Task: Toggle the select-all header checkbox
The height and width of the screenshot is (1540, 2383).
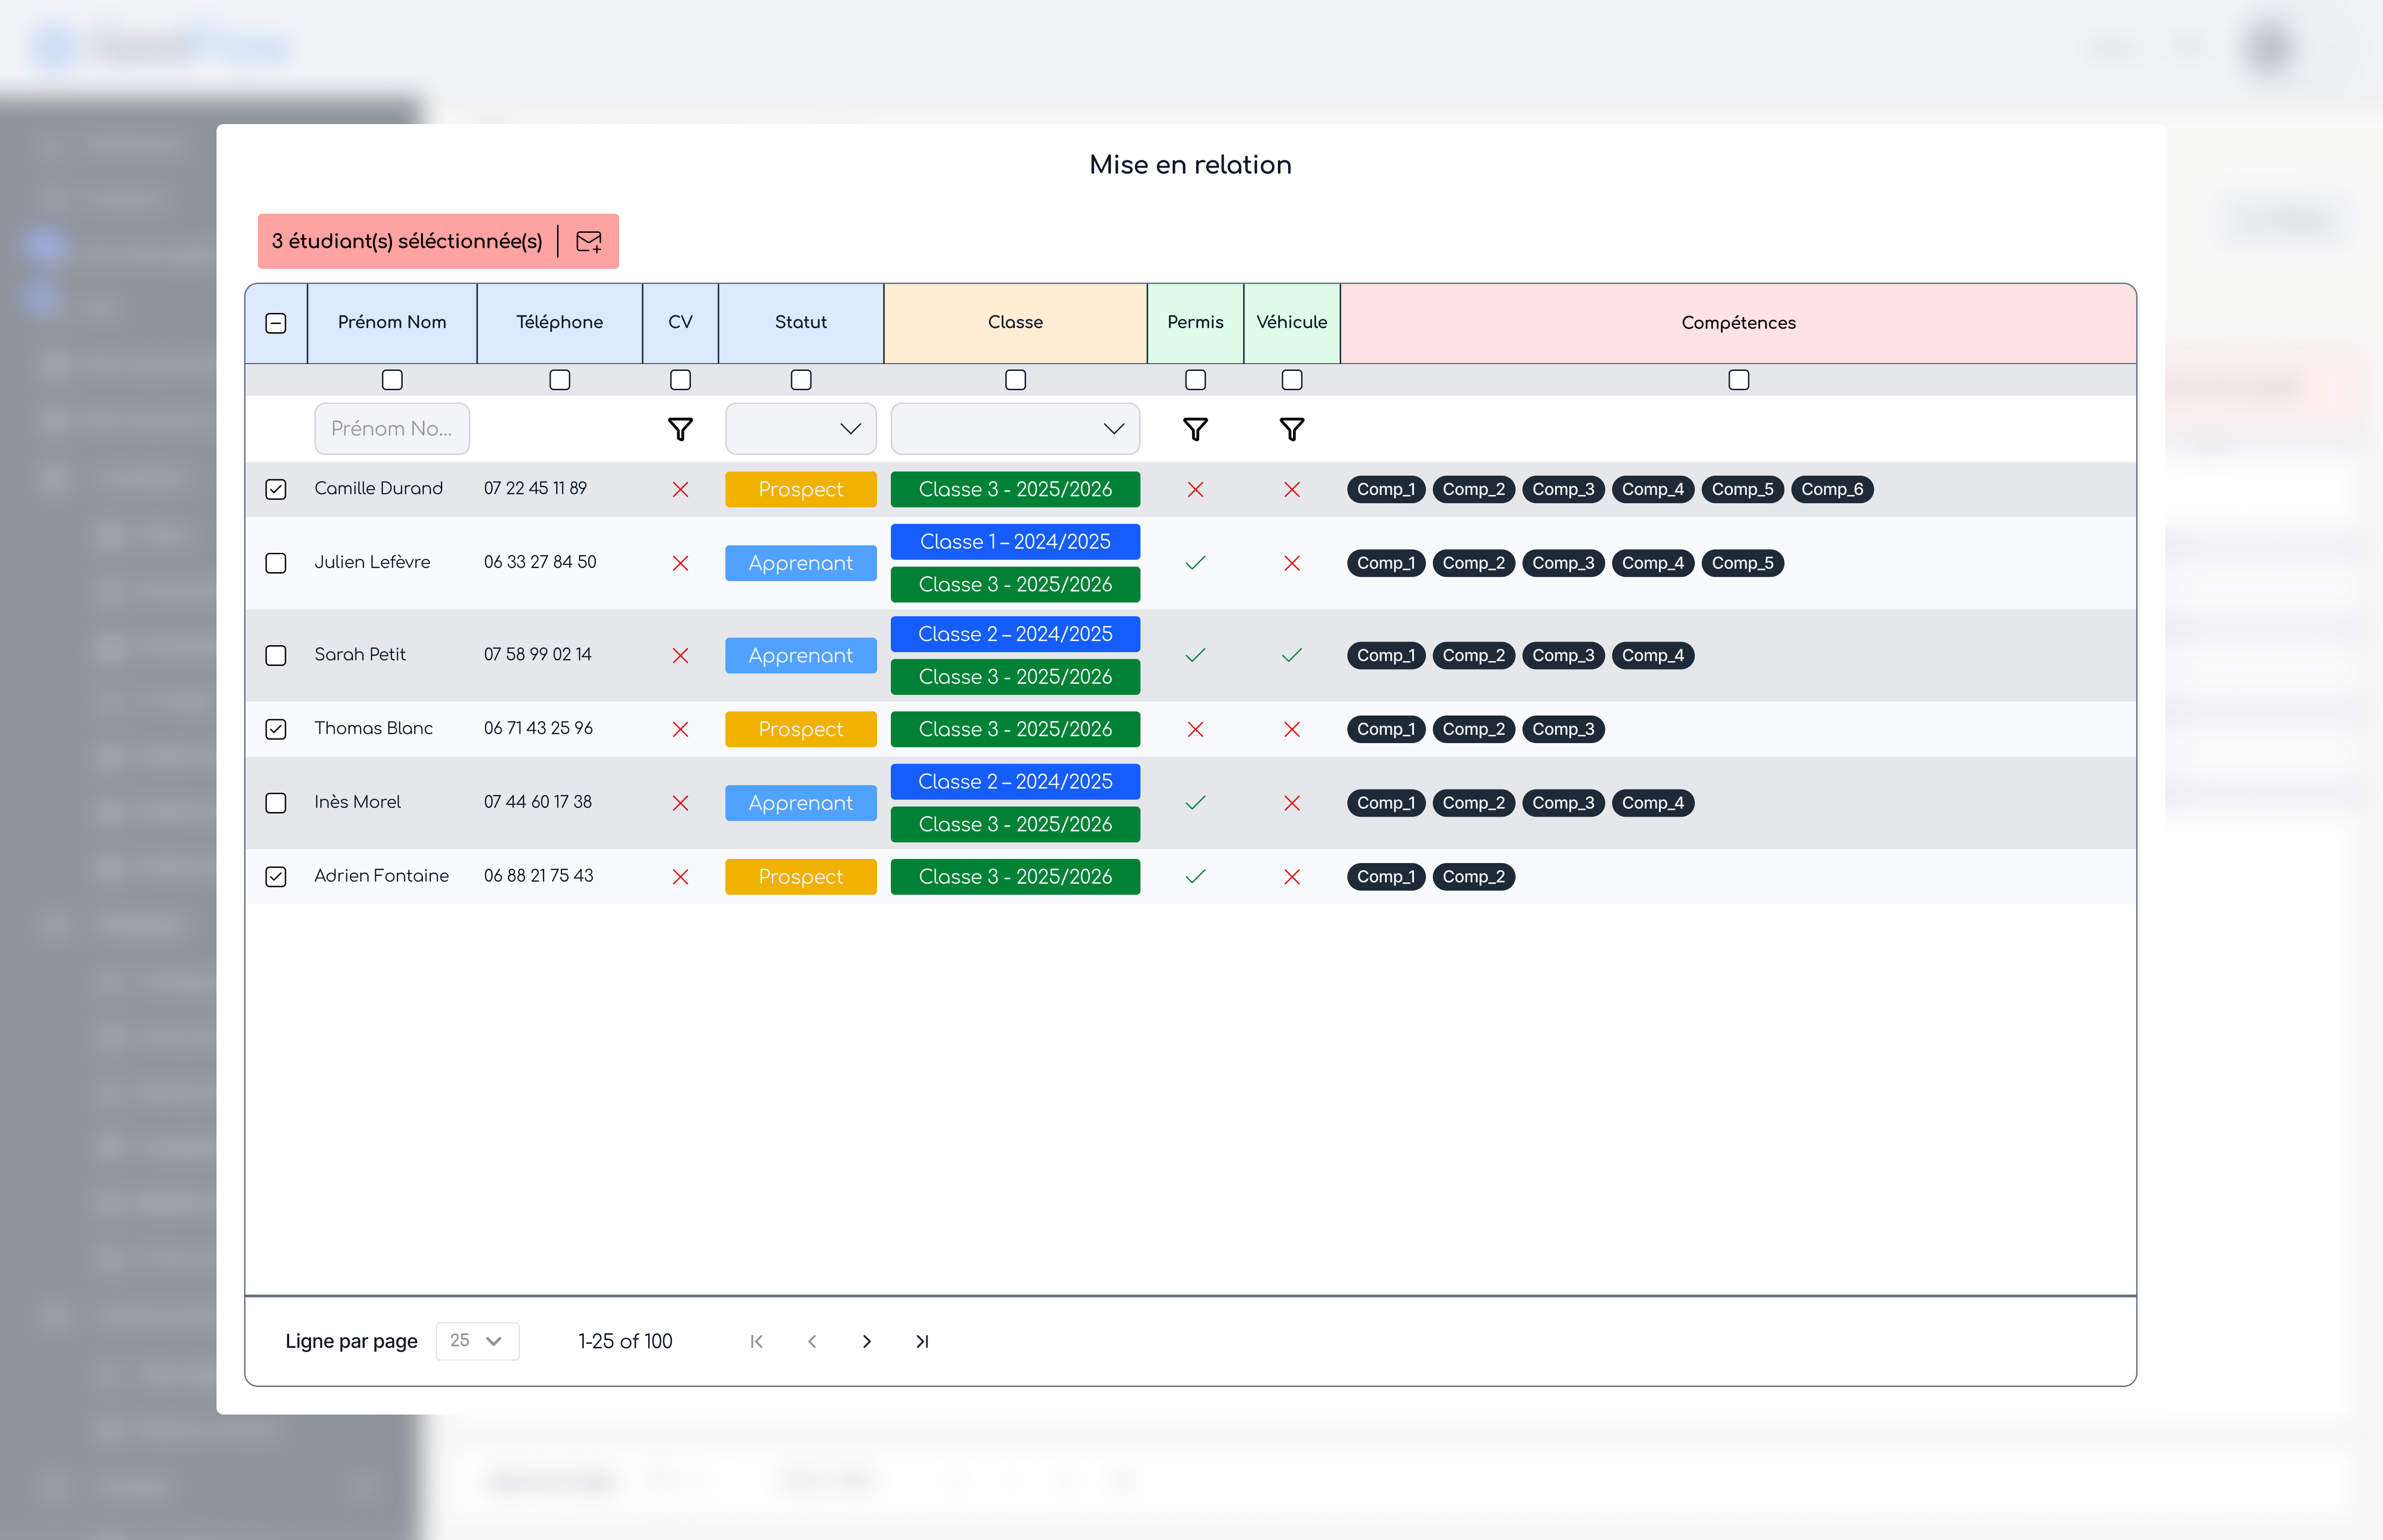Action: click(x=276, y=323)
